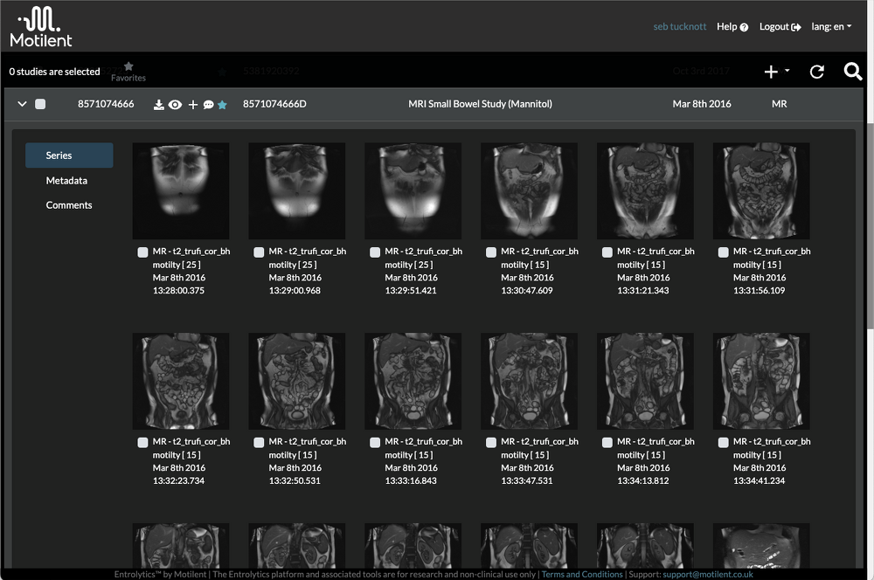This screenshot has height=580, width=874.
Task: Click the Motilent logo
Action: coord(41,27)
